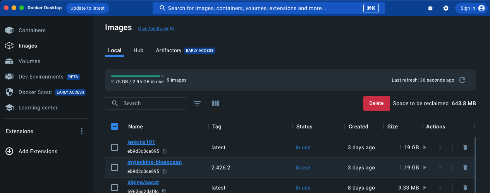Screen dimensions: 490x193
Task: Sort by the Size column header
Action: pyautogui.click(x=392, y=126)
